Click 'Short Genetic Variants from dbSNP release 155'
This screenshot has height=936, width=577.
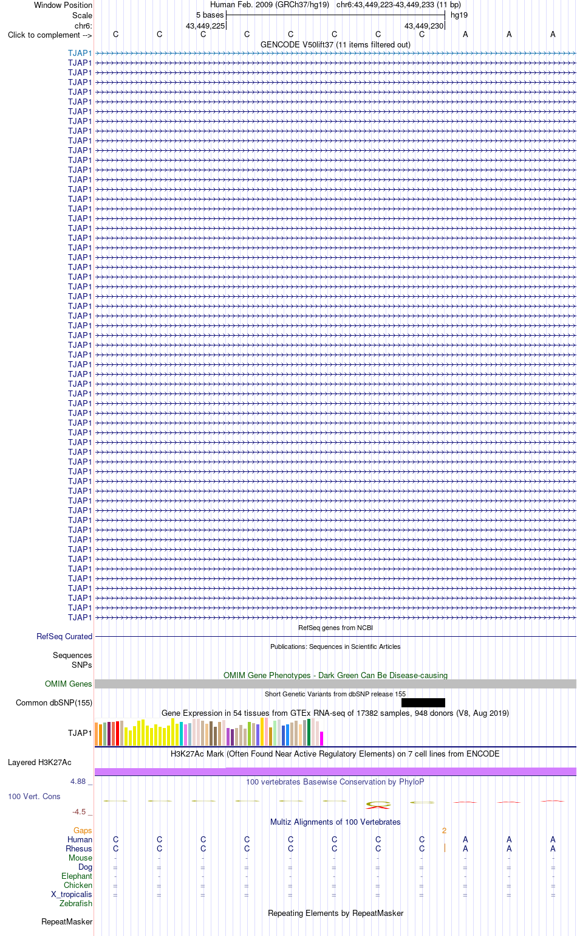335,694
